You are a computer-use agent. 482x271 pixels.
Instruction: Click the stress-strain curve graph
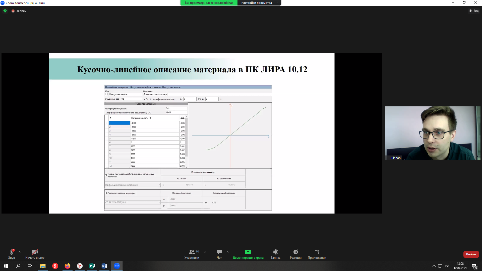pyautogui.click(x=230, y=135)
